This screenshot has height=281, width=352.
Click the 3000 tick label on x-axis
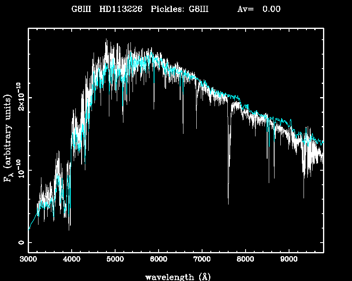(28, 259)
